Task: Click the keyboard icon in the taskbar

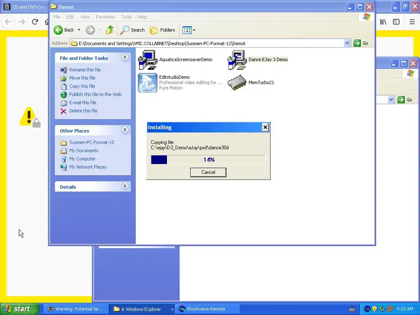Action: tap(352, 309)
